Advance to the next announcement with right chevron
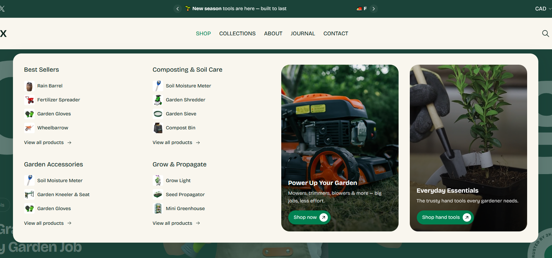 click(x=374, y=9)
